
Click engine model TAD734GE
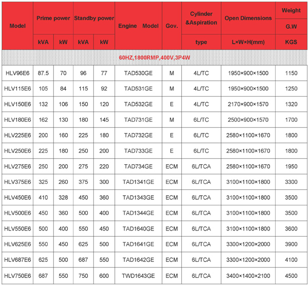click(138, 166)
